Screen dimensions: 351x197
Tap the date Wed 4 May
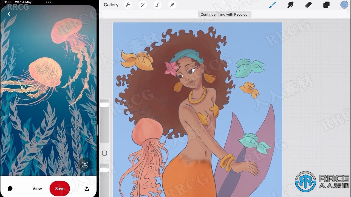[x=23, y=2]
